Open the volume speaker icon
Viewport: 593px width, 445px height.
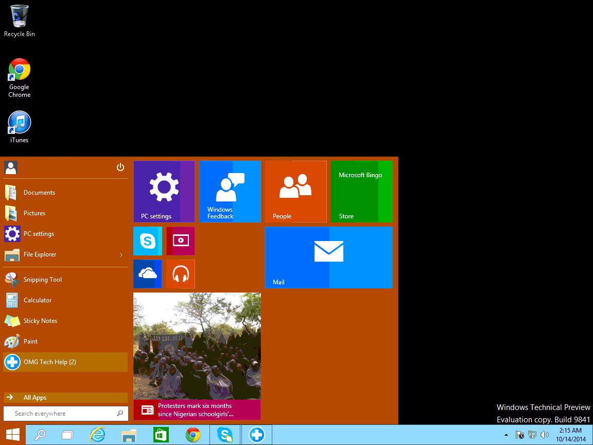545,435
